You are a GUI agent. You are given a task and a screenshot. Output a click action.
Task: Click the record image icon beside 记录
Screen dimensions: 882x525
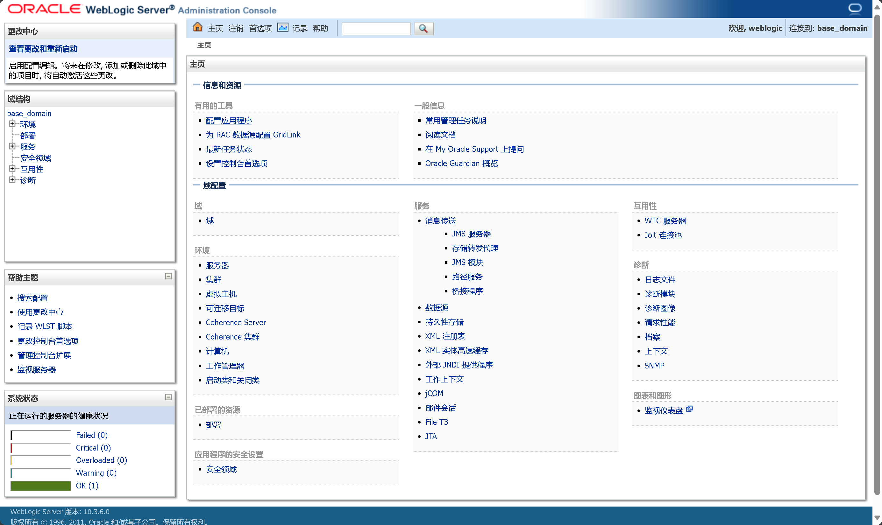(282, 28)
